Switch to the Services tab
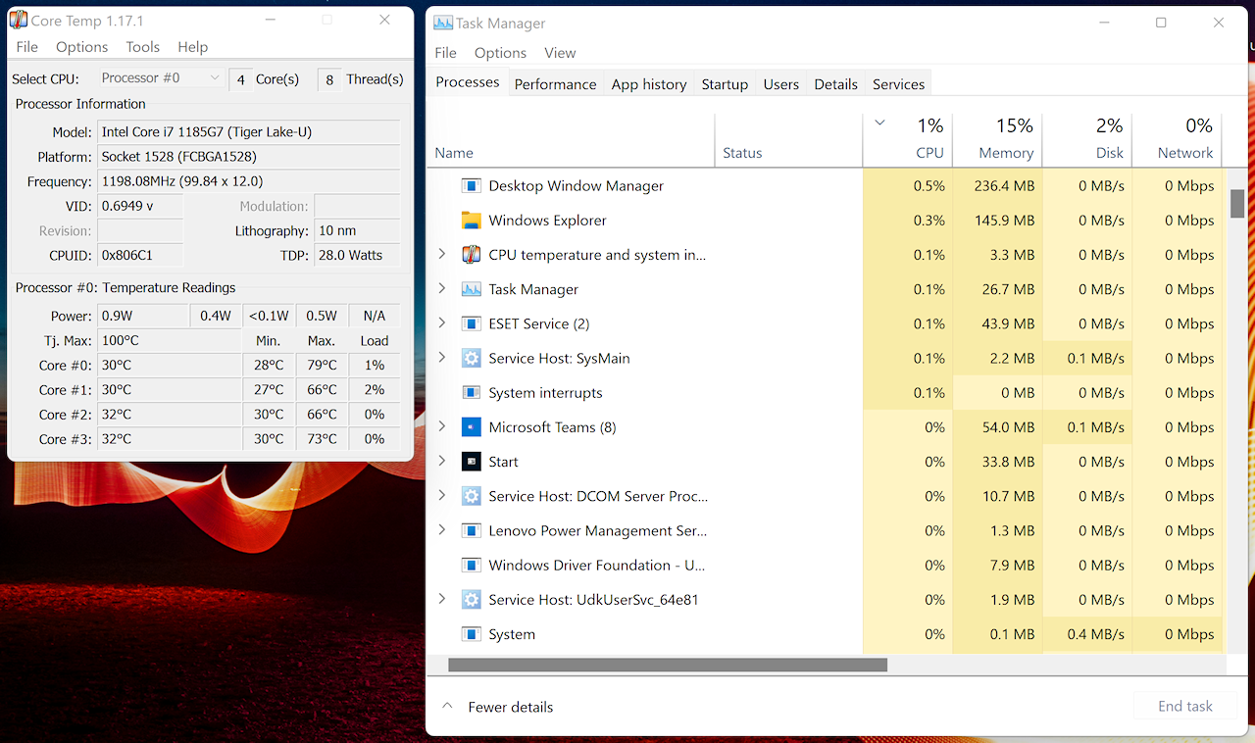Image resolution: width=1255 pixels, height=743 pixels. click(x=898, y=84)
